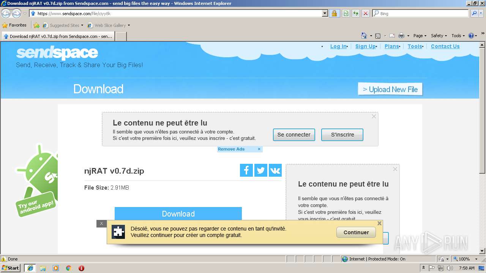Image resolution: width=486 pixels, height=273 pixels.
Task: Close the gray x overlay button
Action: 101,224
